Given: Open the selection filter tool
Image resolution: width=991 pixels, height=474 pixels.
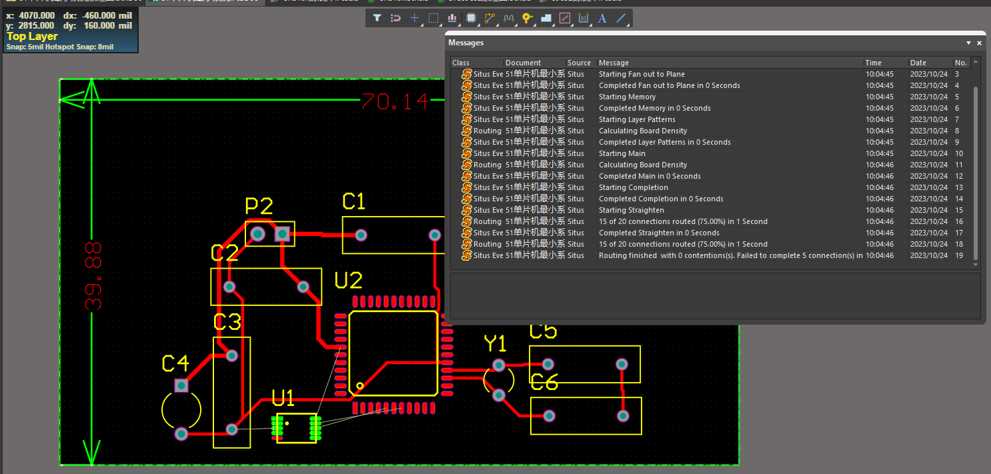Looking at the screenshot, I should click(x=377, y=18).
